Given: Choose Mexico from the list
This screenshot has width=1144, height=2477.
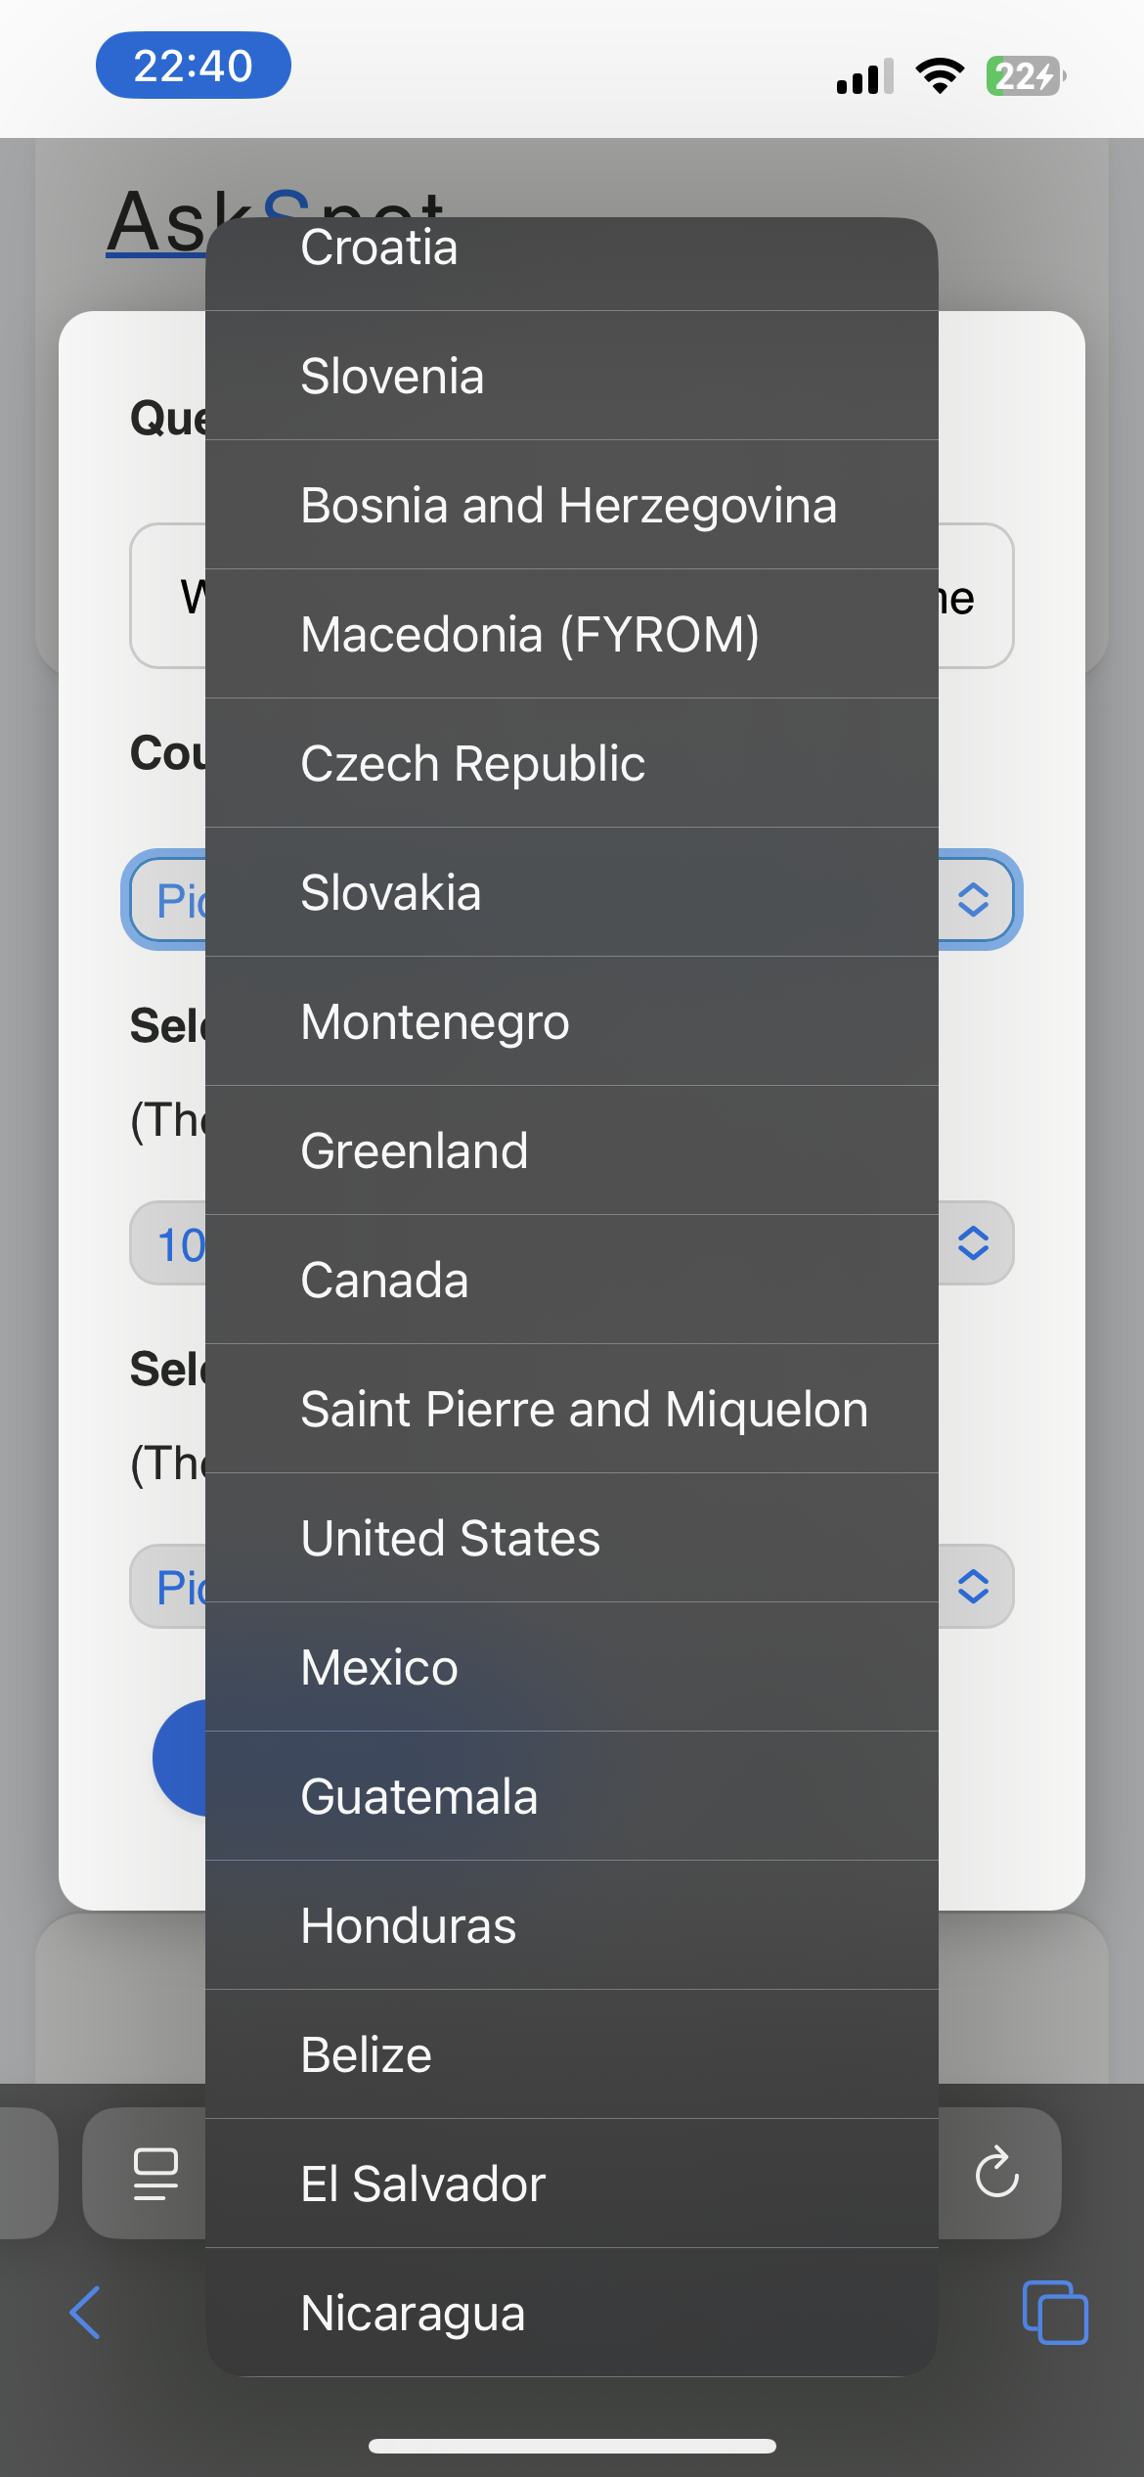Looking at the screenshot, I should point(572,1667).
